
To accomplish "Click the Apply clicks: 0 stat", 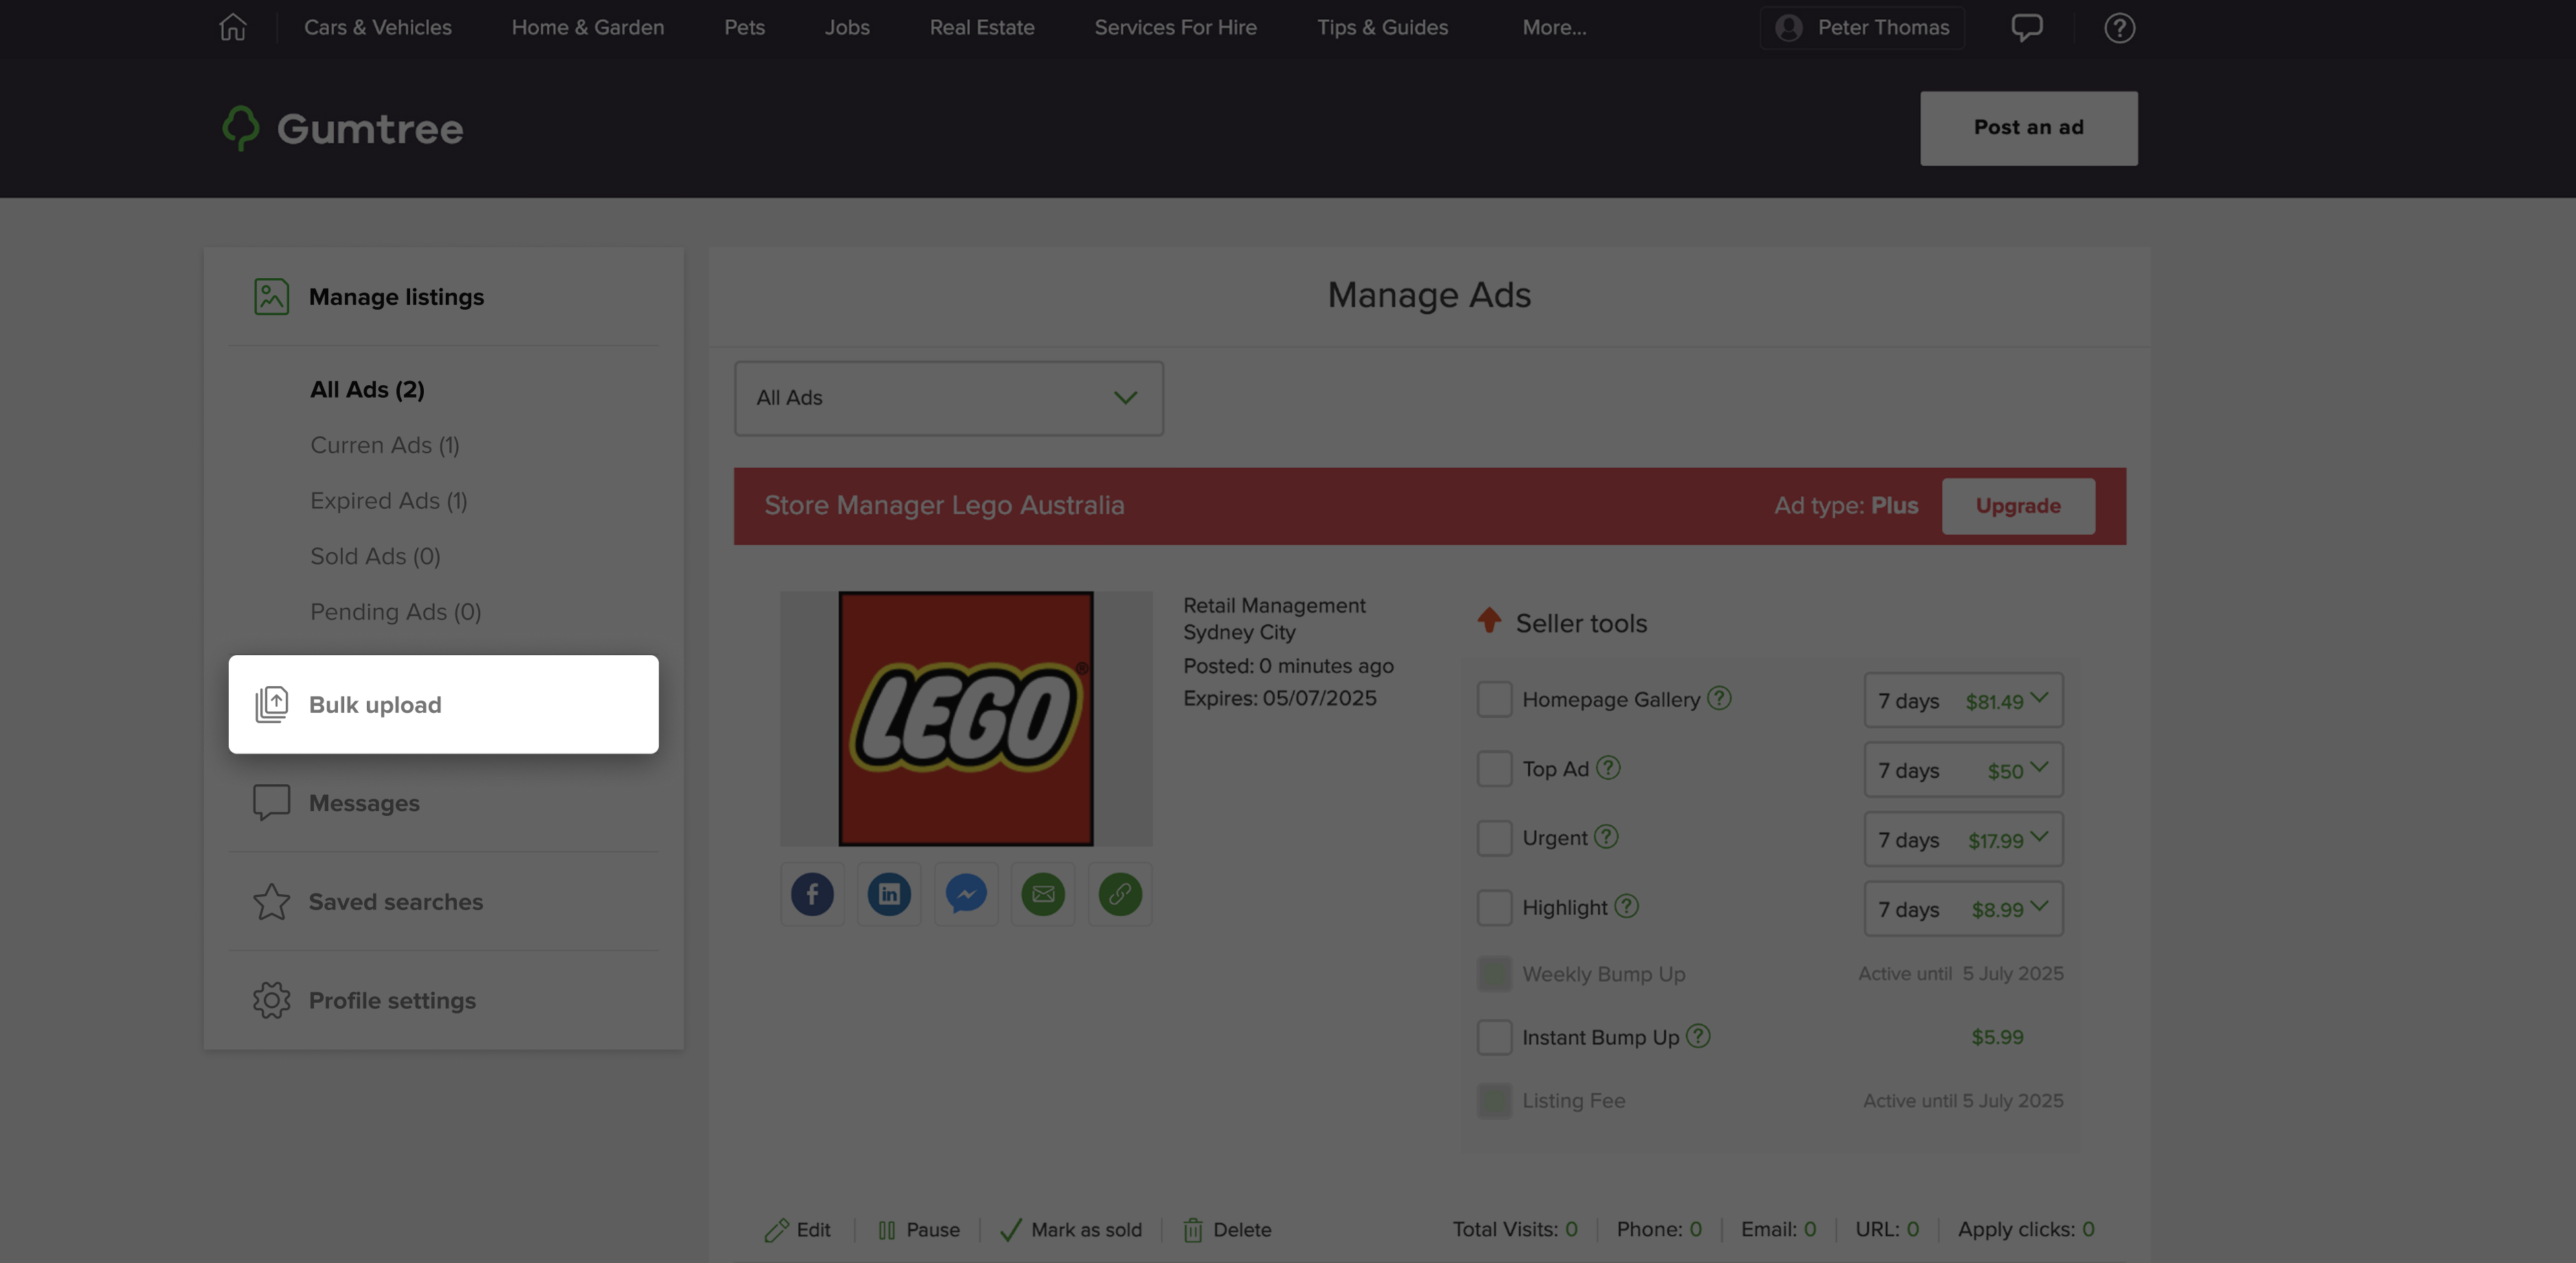I will [2026, 1230].
